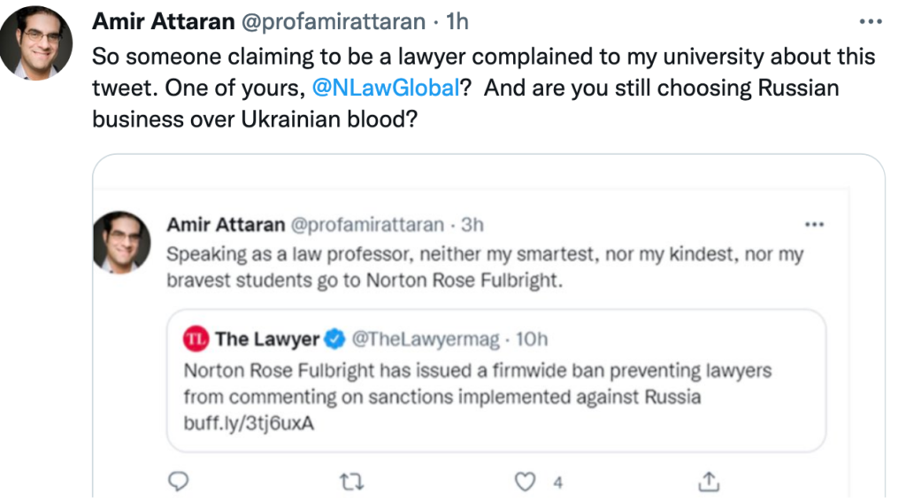Click the like count of 4
Viewport: 906px width, 501px height.
(558, 482)
